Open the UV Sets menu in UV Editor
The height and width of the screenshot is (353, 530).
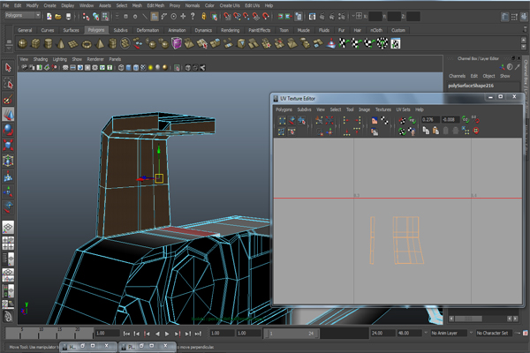[x=403, y=109]
